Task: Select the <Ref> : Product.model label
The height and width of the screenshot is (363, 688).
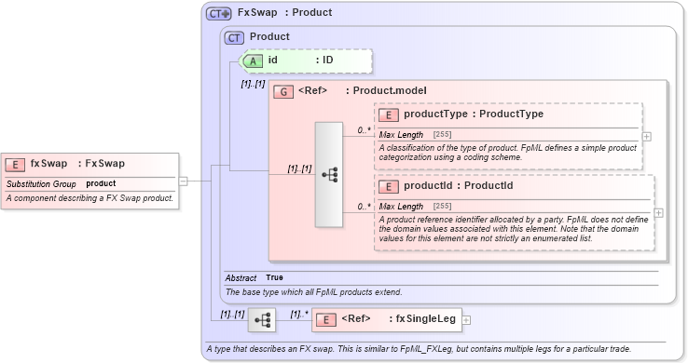Action: 362,90
